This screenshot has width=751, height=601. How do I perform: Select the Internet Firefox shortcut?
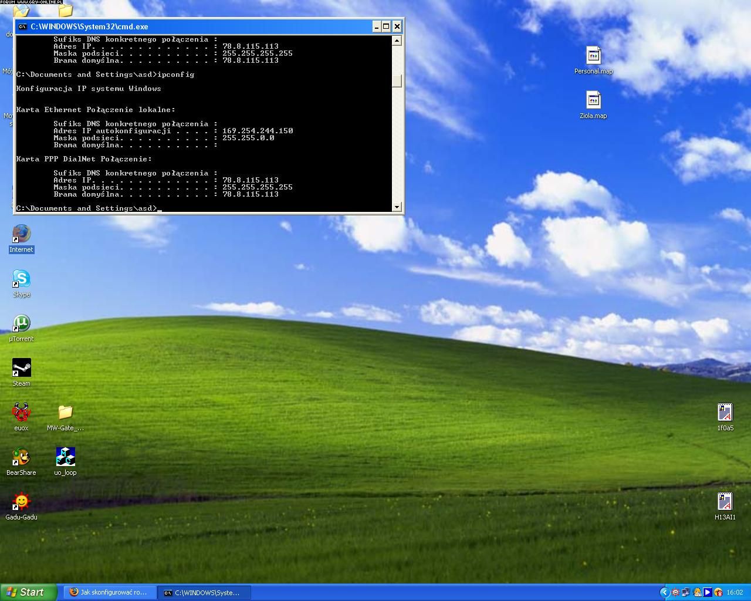coord(21,239)
